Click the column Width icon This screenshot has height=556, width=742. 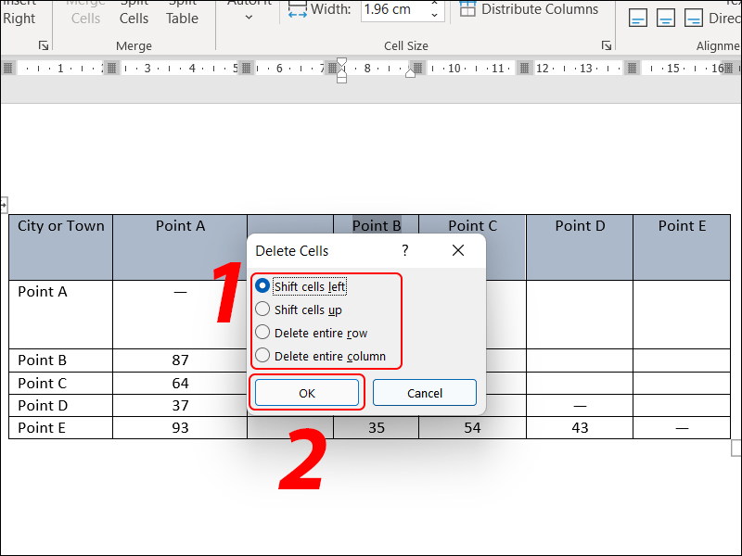297,10
